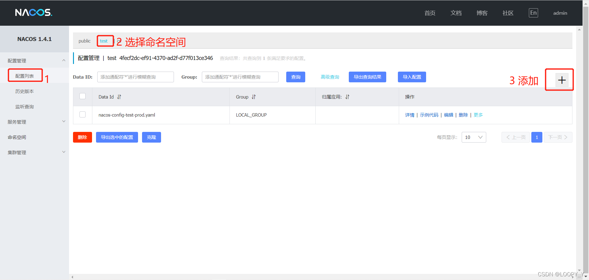Open 示例代码 for nacos-config-test-prod.yaml
The height and width of the screenshot is (280, 589).
click(429, 115)
